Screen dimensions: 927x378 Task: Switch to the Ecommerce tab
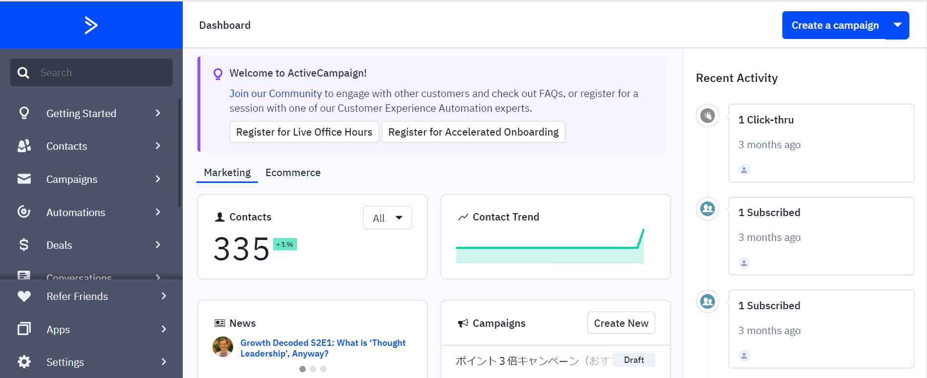(293, 173)
